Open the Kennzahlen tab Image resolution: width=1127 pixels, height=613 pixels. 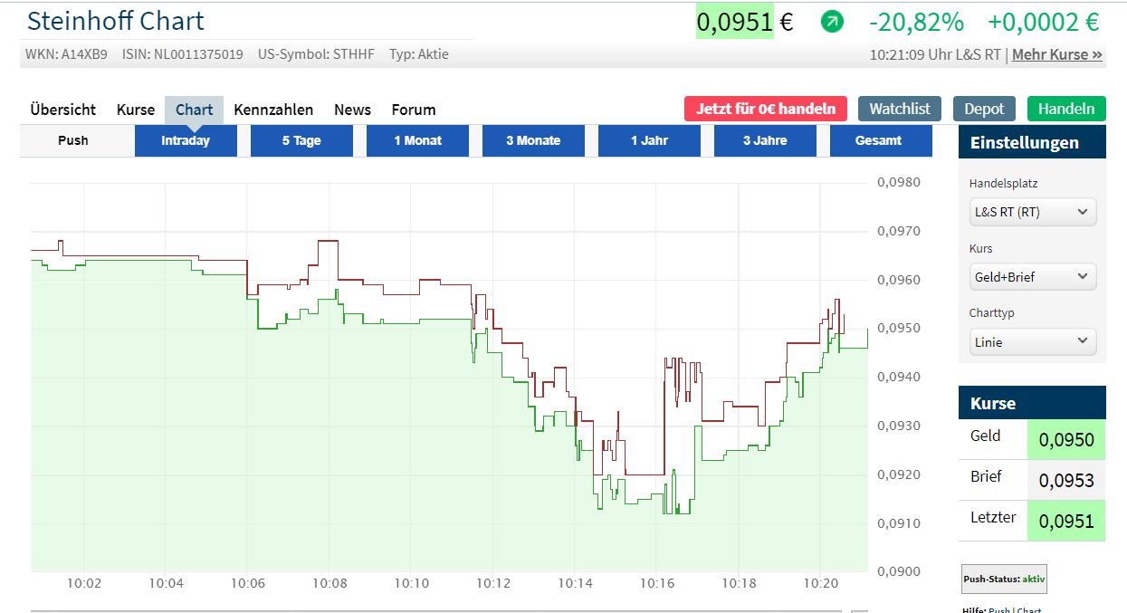click(273, 110)
